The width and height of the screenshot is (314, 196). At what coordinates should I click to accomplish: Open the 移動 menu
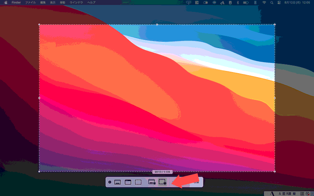62,2
